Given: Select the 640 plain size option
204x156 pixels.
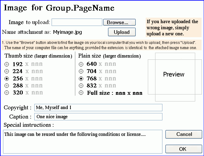Looking at the screenshot, I should tap(81, 64).
